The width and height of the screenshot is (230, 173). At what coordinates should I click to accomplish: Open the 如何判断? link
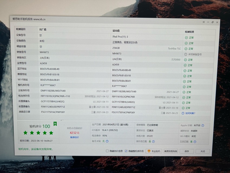190,113
